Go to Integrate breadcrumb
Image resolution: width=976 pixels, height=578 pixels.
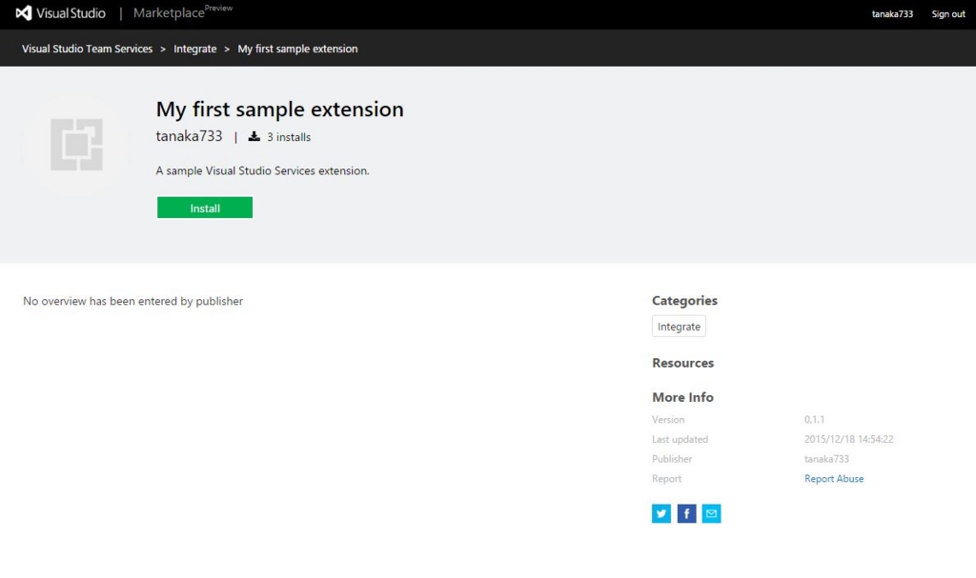click(x=194, y=49)
